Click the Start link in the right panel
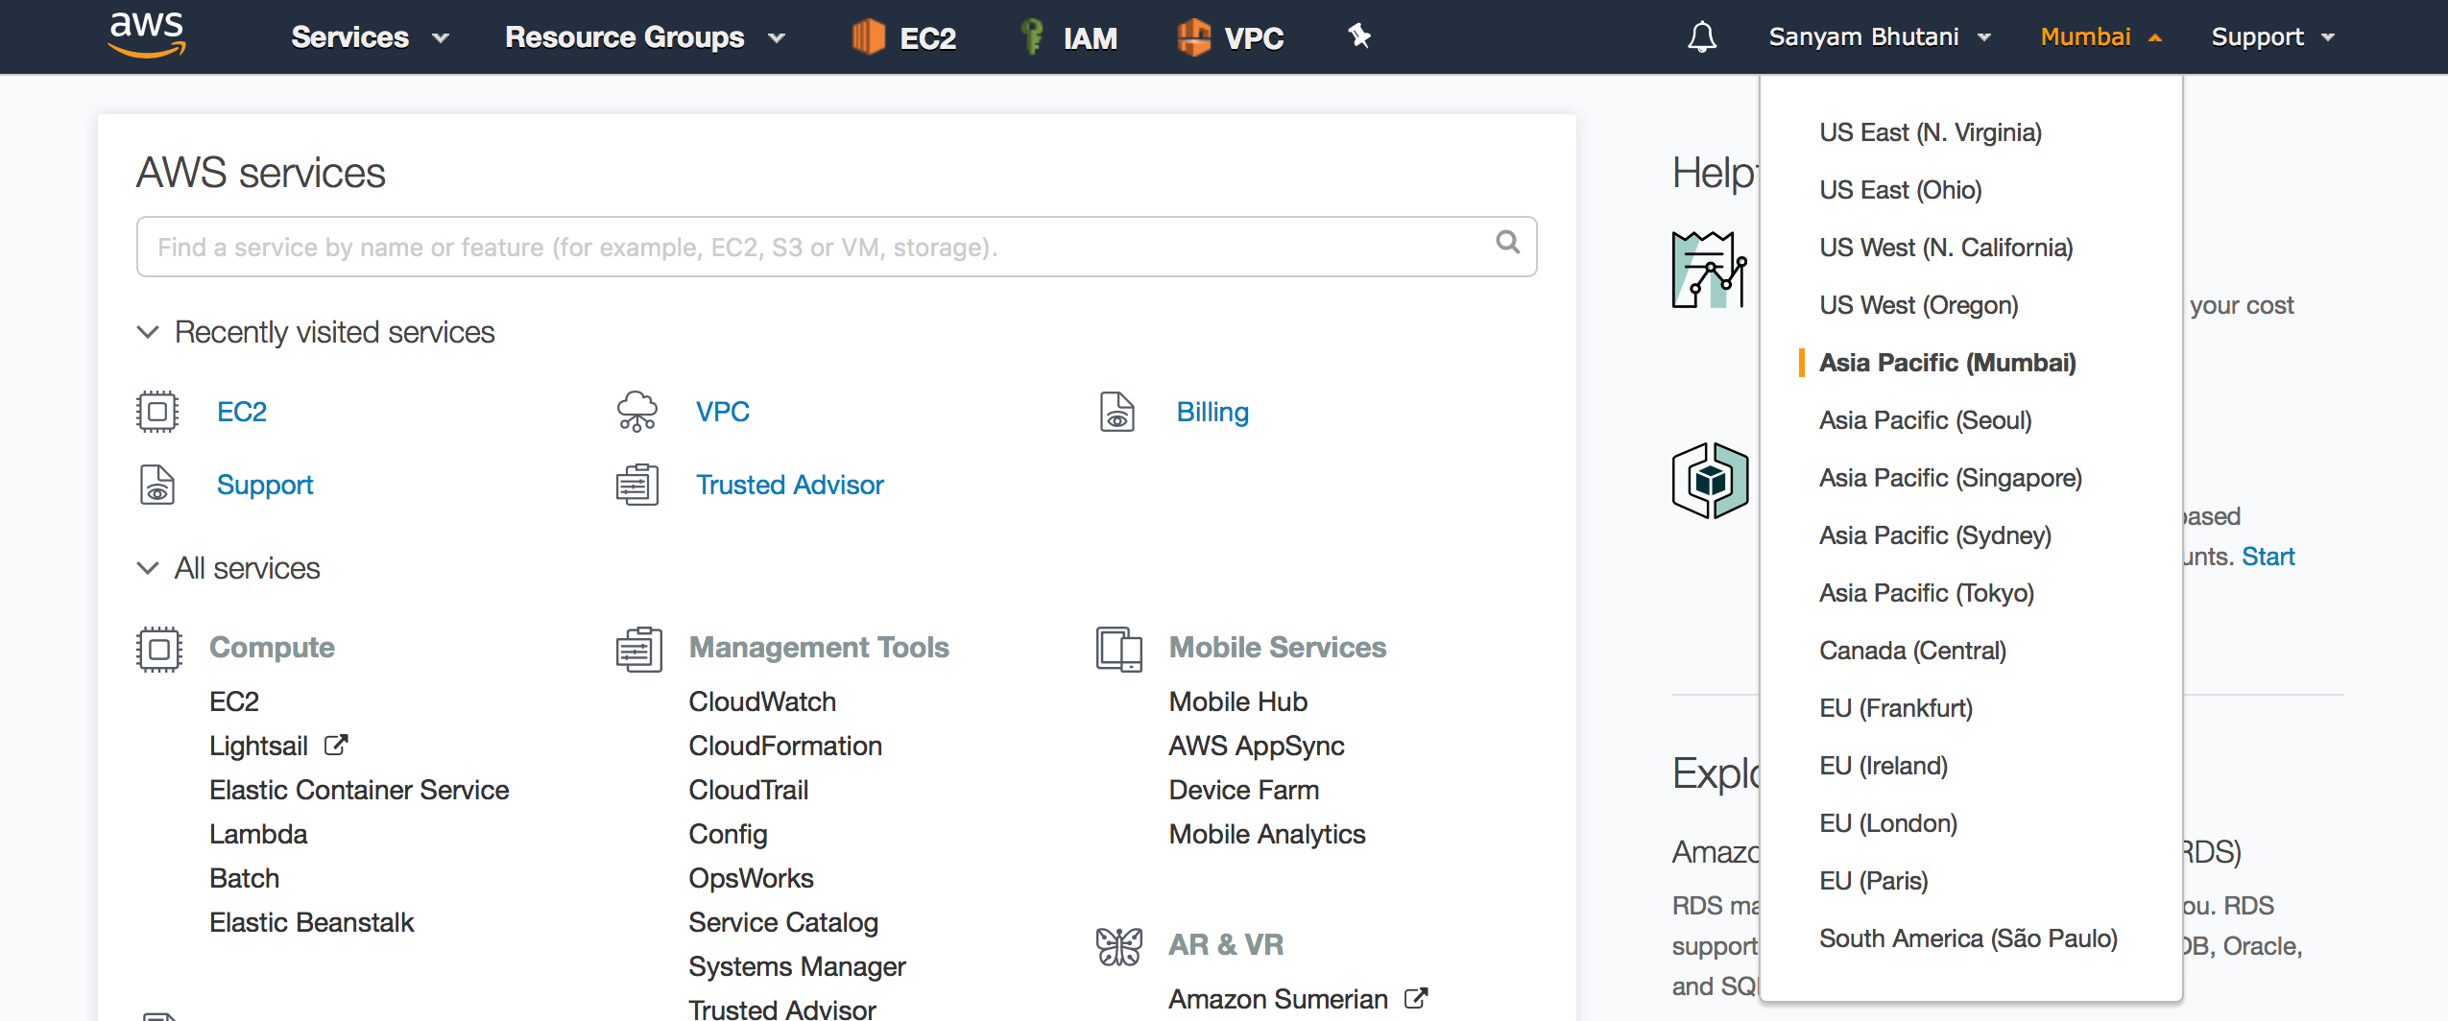This screenshot has height=1021, width=2448. 2268,557
